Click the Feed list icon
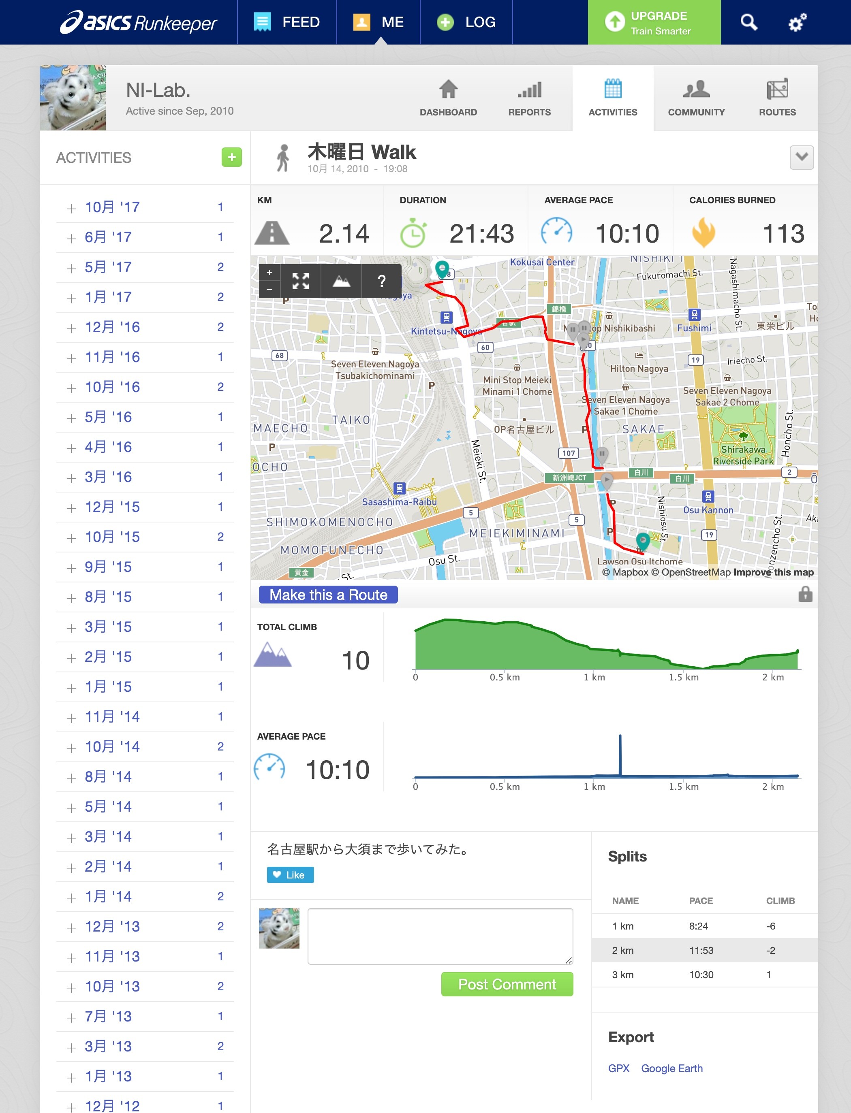The height and width of the screenshot is (1113, 851). [263, 22]
